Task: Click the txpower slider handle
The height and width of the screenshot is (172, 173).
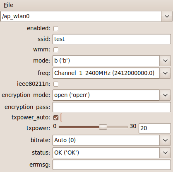Action: pyautogui.click(x=103, y=127)
